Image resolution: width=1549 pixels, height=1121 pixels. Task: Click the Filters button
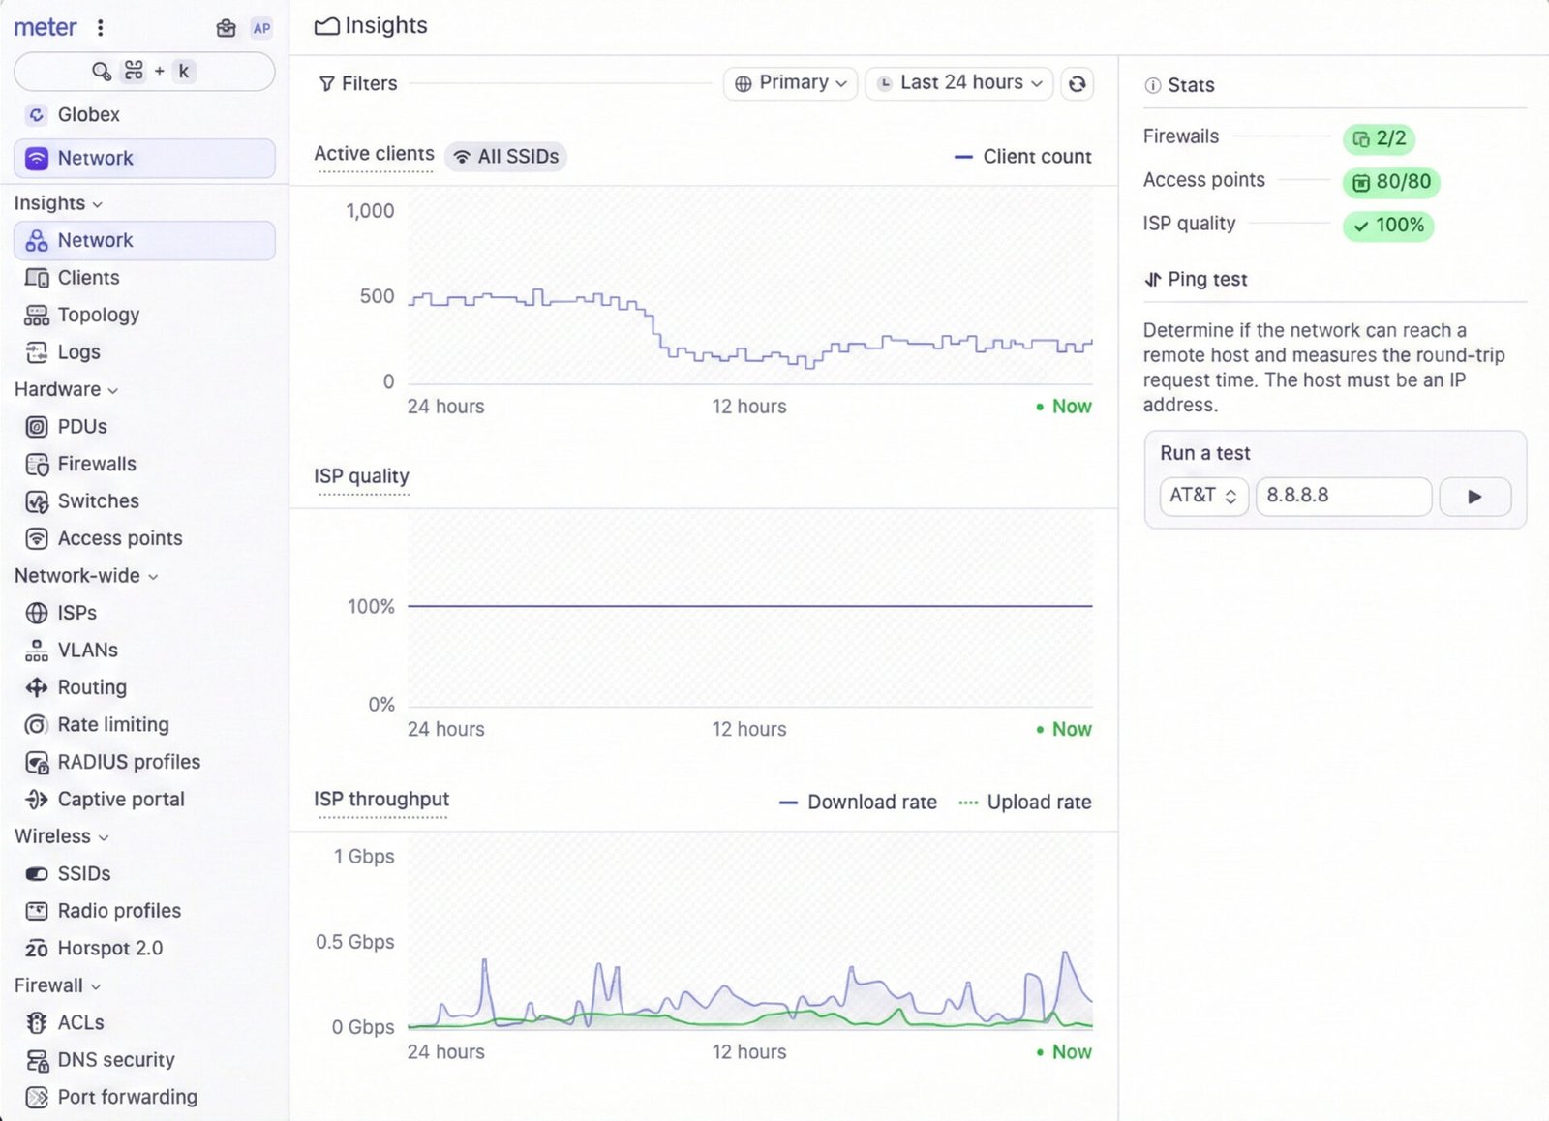[x=358, y=84]
